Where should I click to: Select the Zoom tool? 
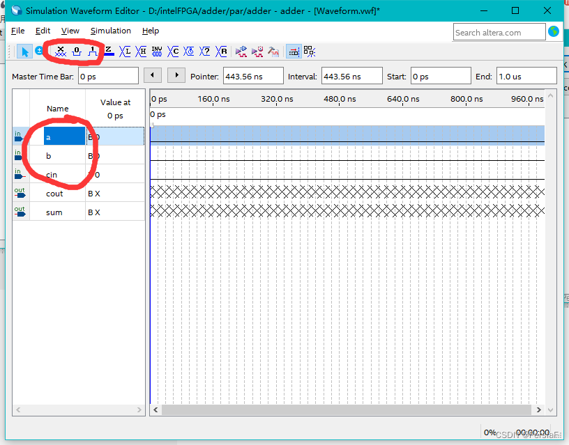click(39, 51)
